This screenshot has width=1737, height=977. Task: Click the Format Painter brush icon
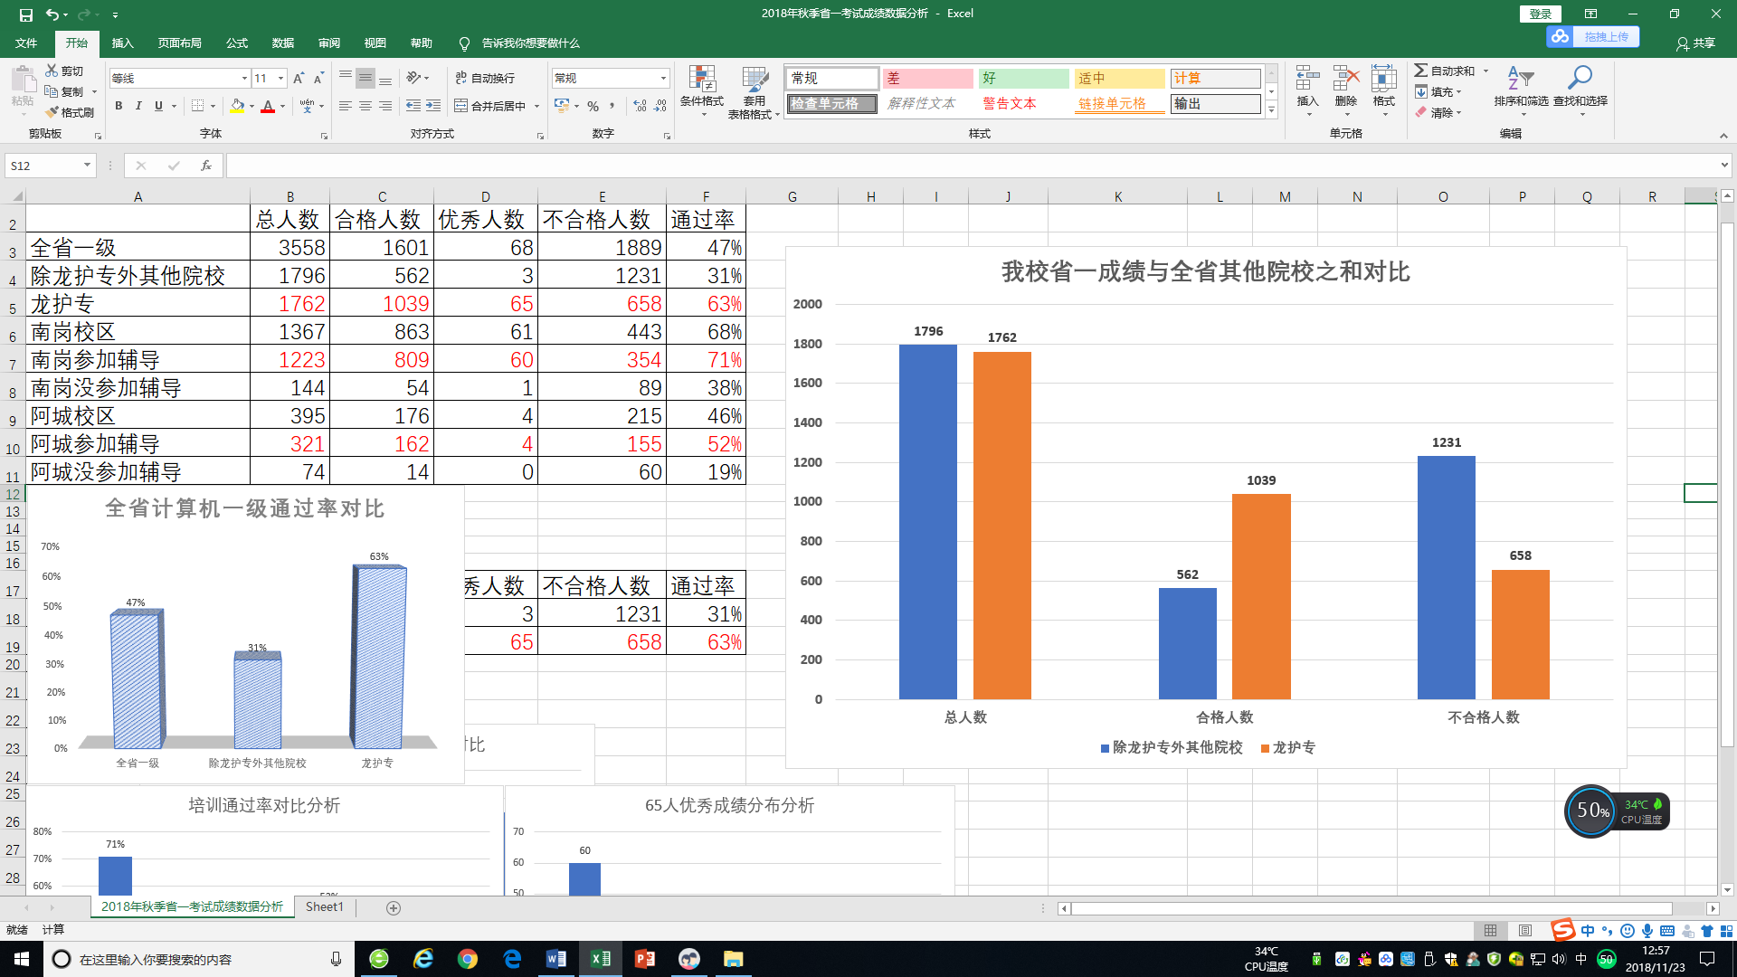52,112
